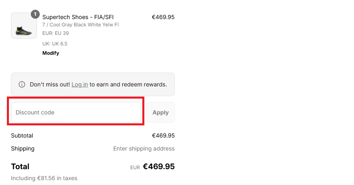Click the EUR currency label near total

pos(135,167)
